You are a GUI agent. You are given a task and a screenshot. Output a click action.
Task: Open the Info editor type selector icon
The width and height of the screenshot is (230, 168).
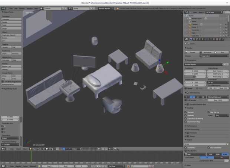3,8
